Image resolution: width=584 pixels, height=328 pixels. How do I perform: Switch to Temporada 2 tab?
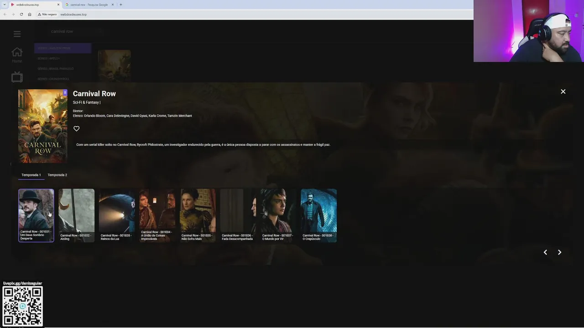pos(57,175)
